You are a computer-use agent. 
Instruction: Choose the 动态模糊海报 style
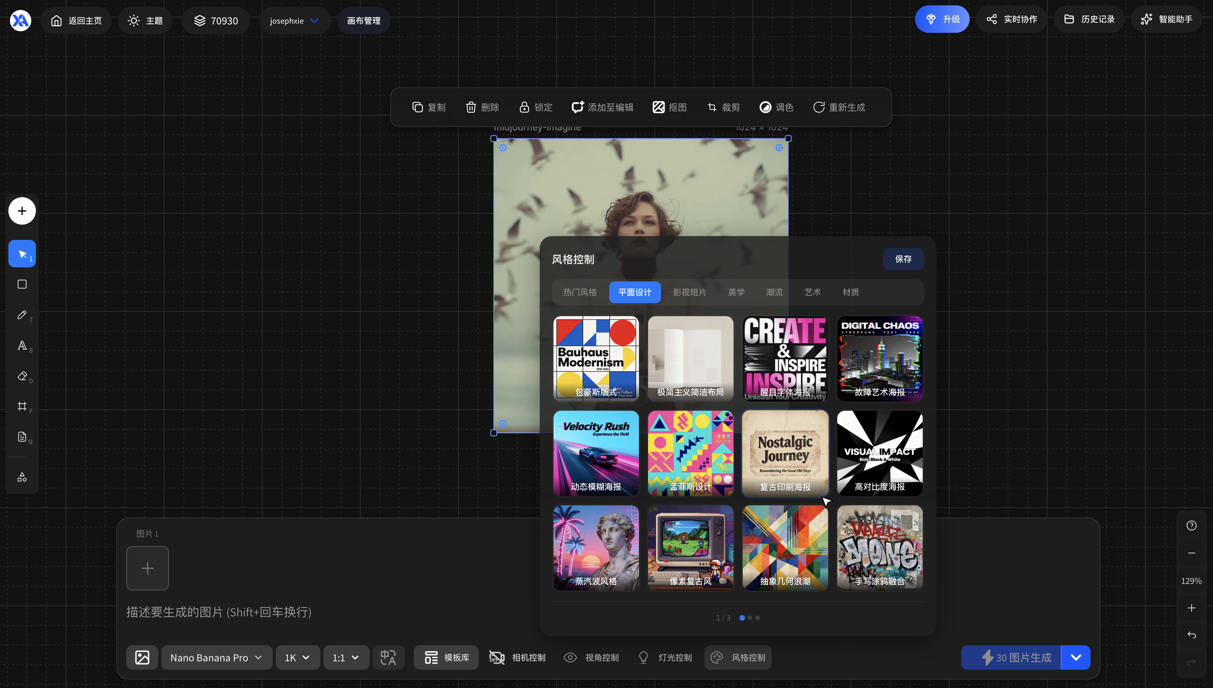[x=596, y=453]
